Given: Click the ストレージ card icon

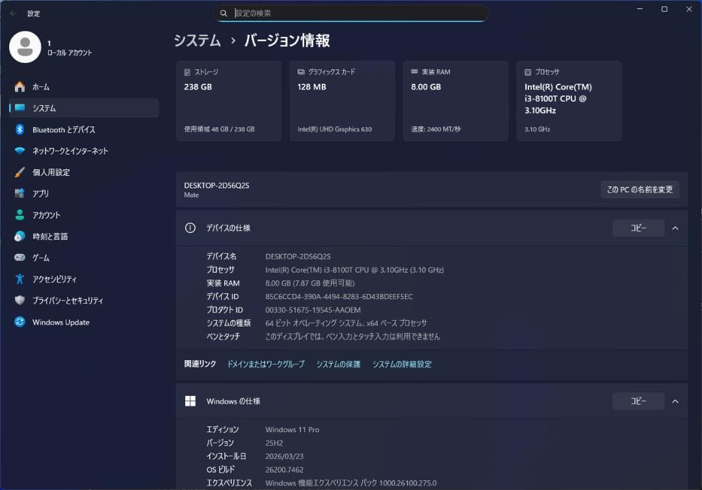Looking at the screenshot, I should (x=187, y=72).
